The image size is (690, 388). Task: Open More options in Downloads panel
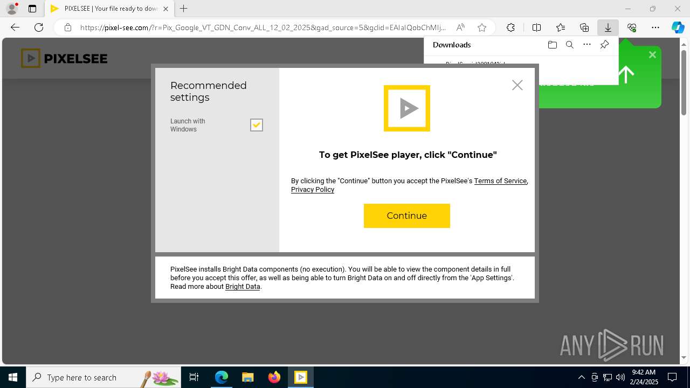point(587,45)
